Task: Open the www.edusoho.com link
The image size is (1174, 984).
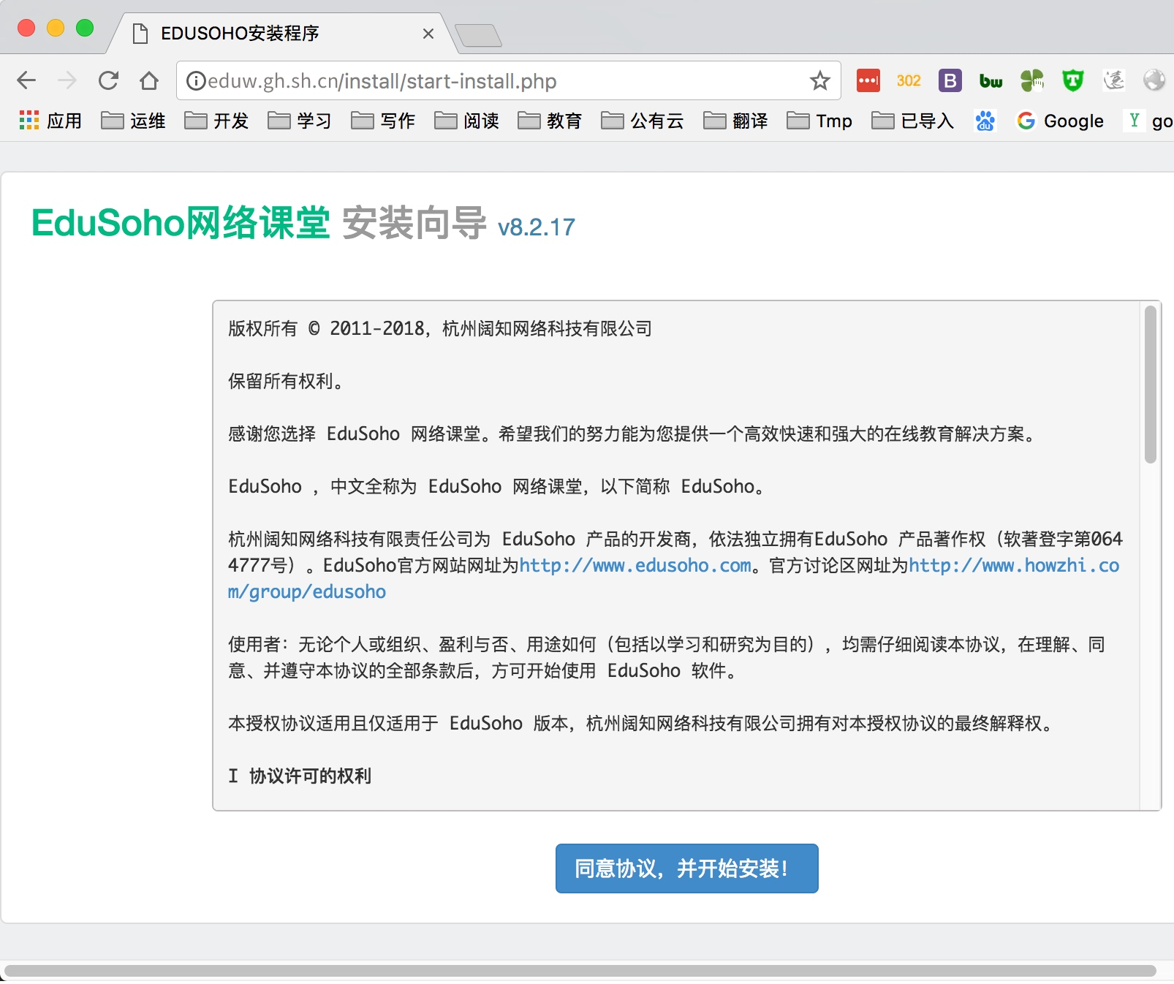Action: 635,565
